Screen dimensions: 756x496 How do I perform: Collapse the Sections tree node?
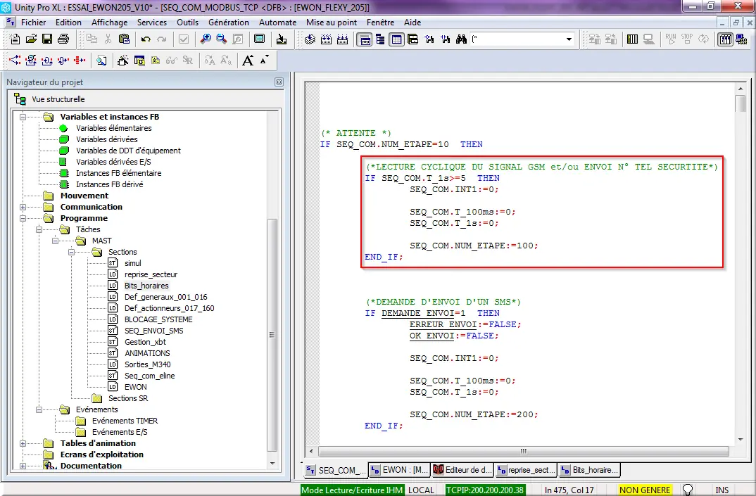click(x=71, y=252)
